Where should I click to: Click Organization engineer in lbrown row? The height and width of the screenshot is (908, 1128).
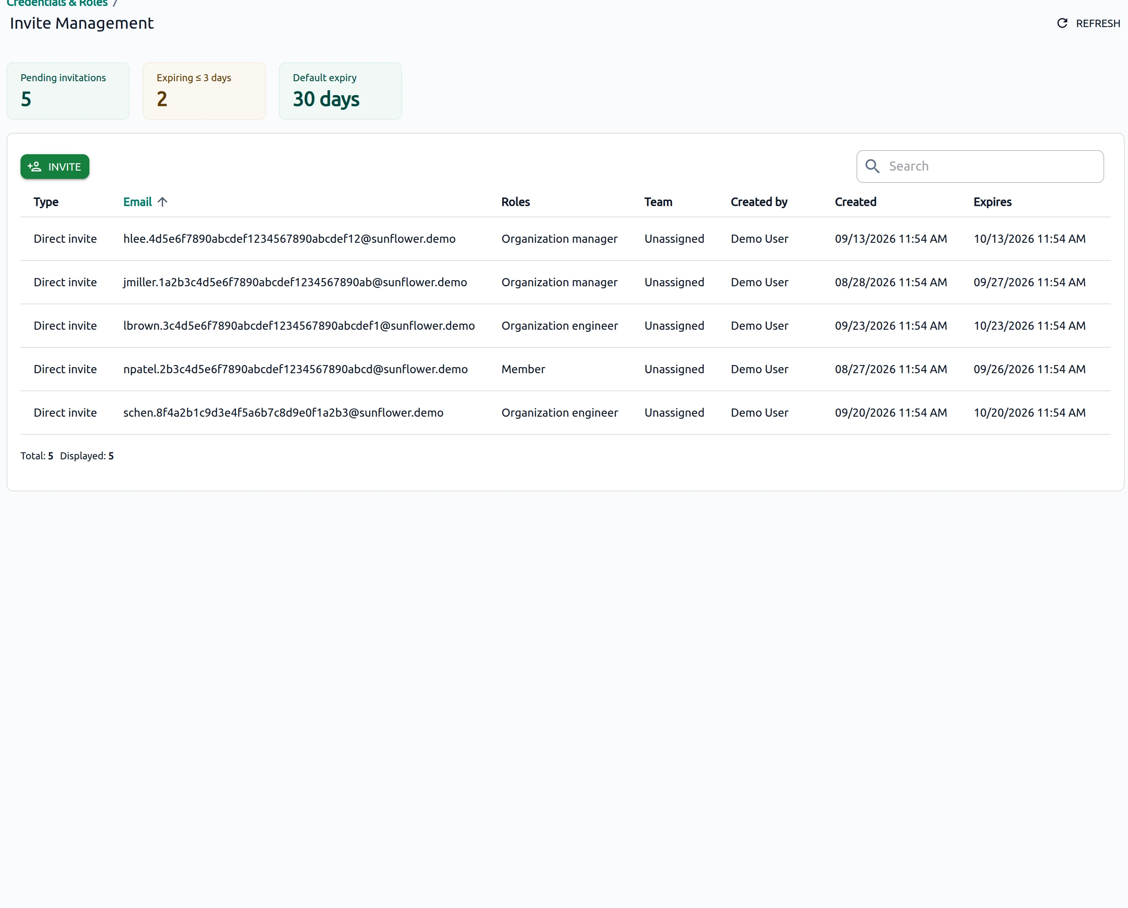pyautogui.click(x=560, y=326)
